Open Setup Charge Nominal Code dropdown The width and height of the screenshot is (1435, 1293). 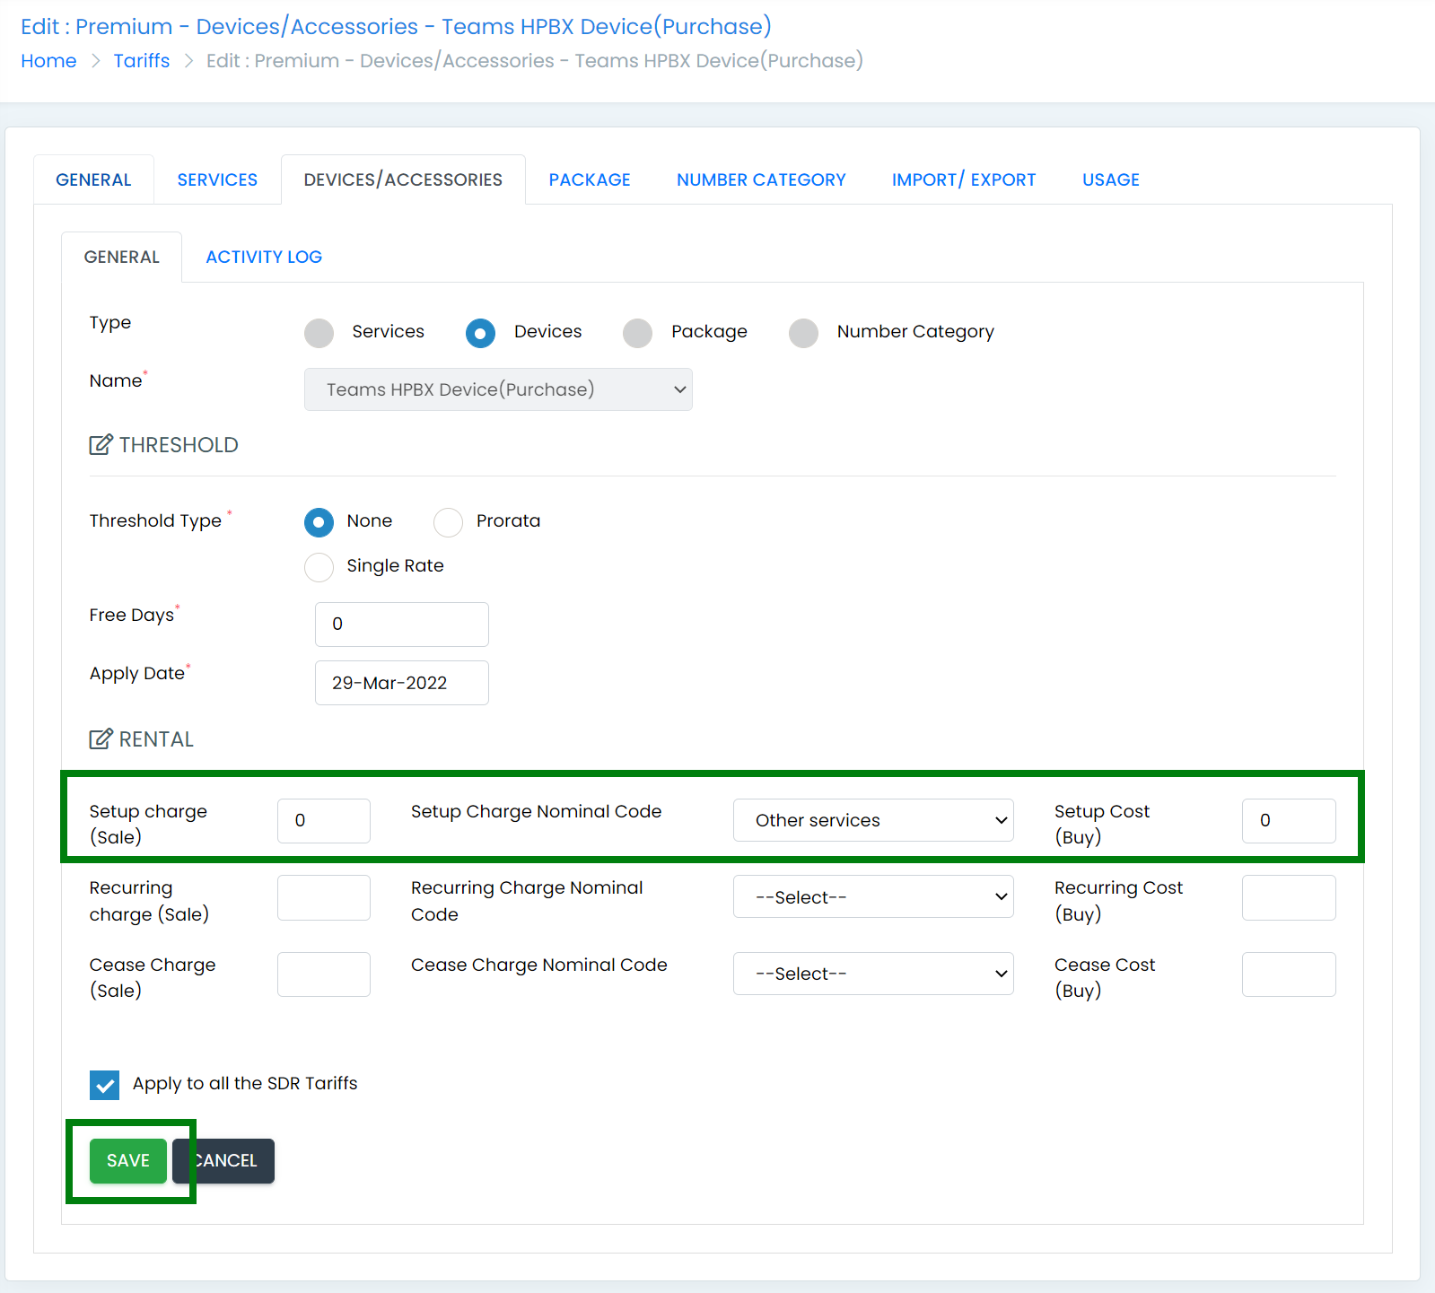point(873,820)
